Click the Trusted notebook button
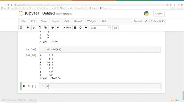184x103 pixels. (138, 21)
